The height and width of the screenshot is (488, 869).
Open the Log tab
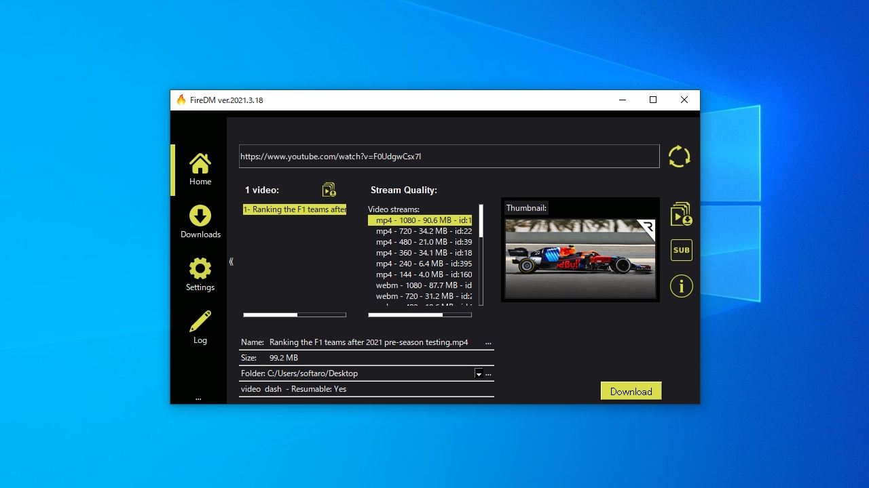tap(200, 328)
